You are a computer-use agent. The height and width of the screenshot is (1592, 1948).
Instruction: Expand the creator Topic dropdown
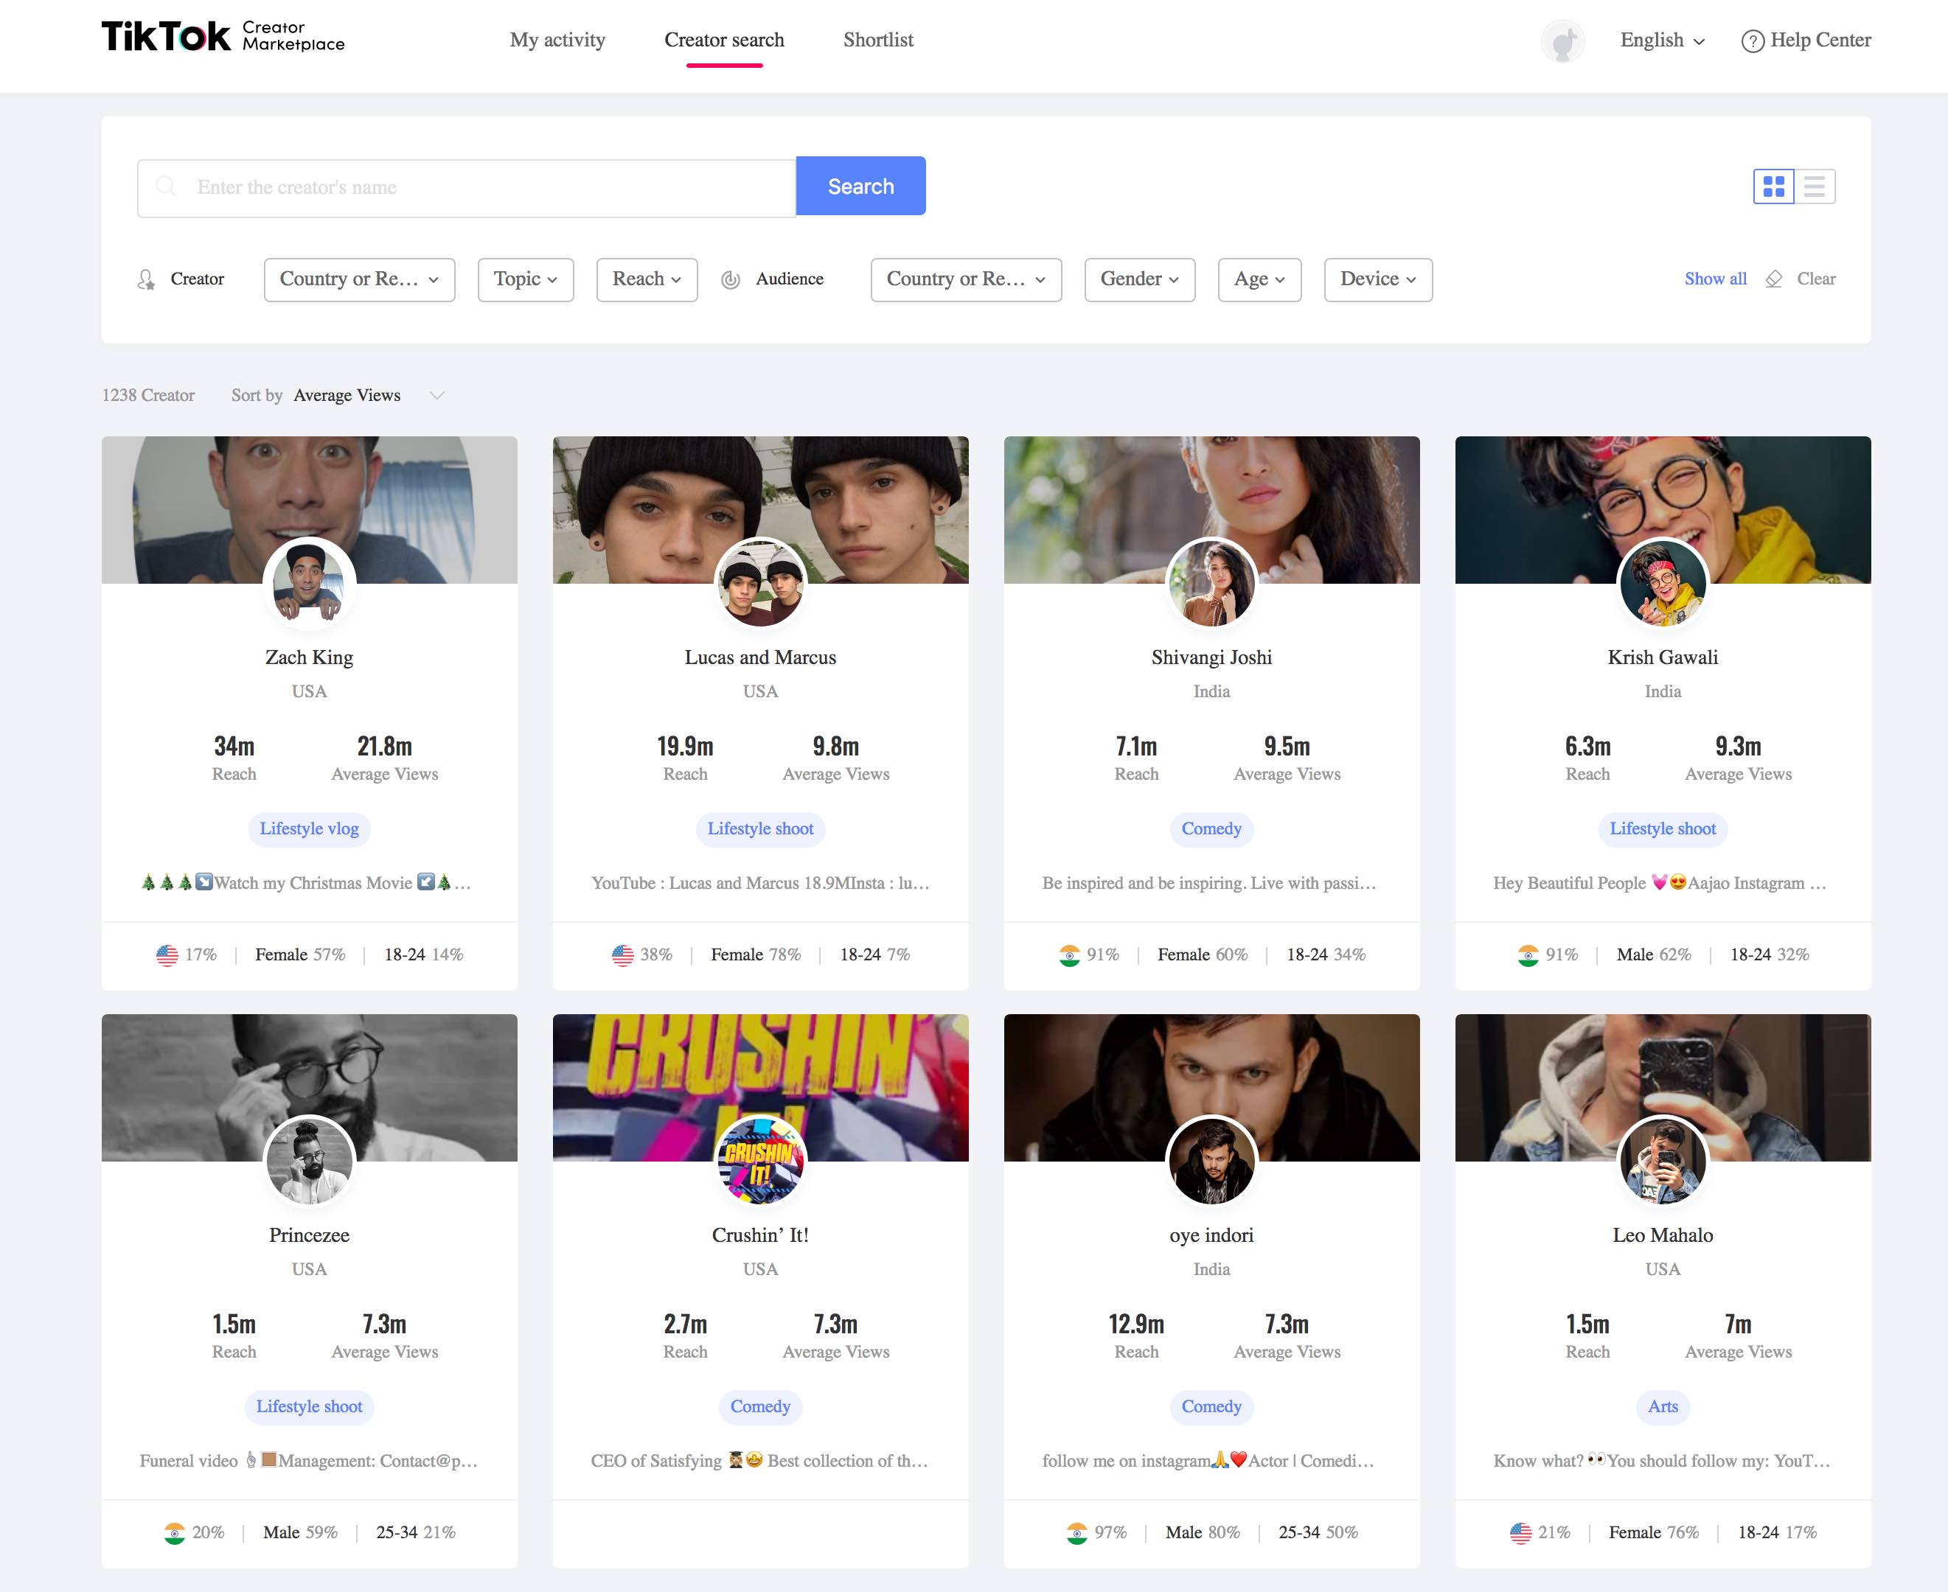[x=525, y=279]
